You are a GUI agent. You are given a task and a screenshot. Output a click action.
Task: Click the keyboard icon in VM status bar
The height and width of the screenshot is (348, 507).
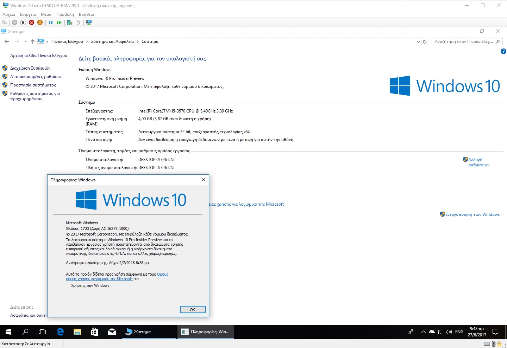[x=487, y=344]
